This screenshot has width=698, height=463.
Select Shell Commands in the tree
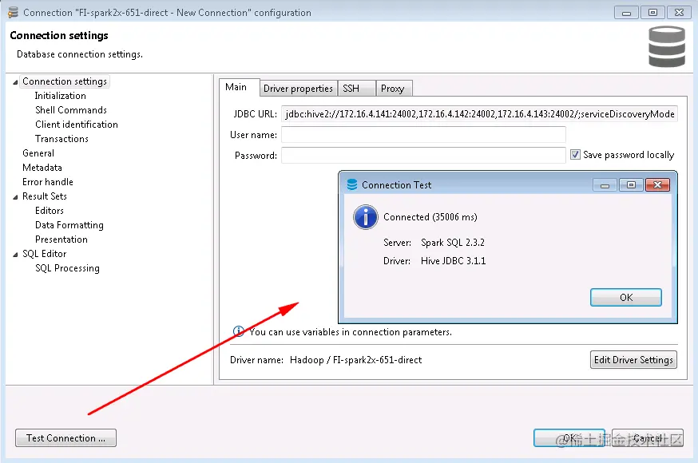[x=71, y=110]
